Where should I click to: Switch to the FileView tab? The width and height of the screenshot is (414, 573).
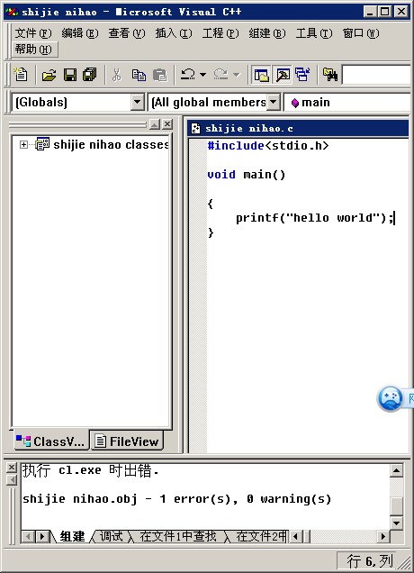click(127, 441)
